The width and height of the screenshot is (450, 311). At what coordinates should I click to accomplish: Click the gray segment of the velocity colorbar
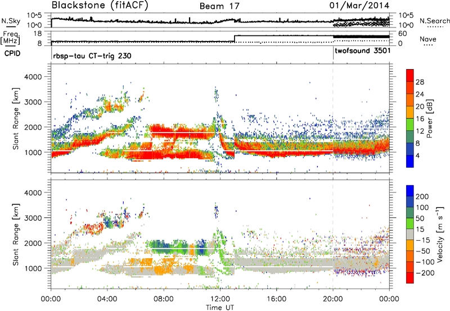click(410, 234)
